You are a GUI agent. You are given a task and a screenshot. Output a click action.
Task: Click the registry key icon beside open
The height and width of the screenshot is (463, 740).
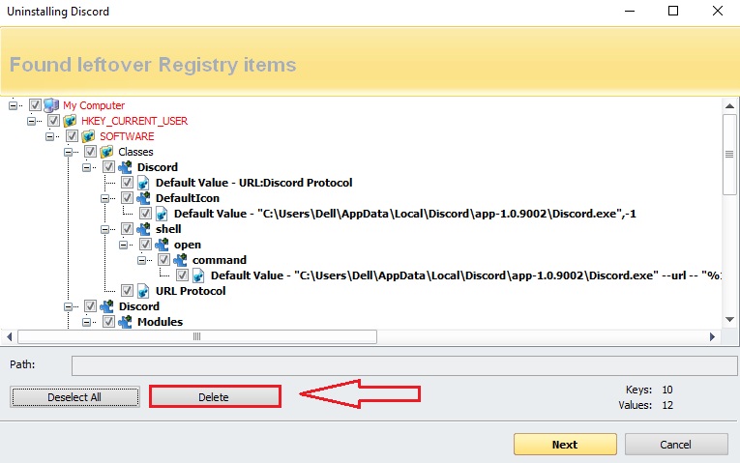162,245
